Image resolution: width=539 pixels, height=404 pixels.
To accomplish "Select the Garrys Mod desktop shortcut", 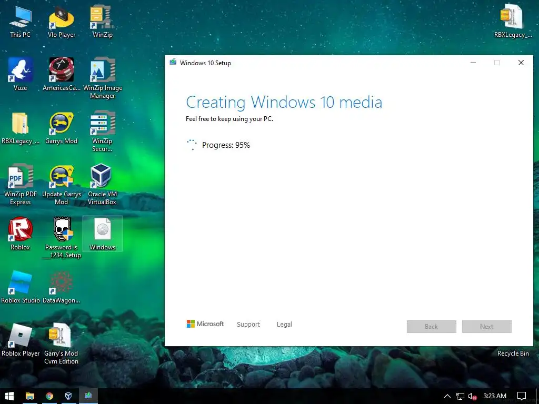I will 61,128.
